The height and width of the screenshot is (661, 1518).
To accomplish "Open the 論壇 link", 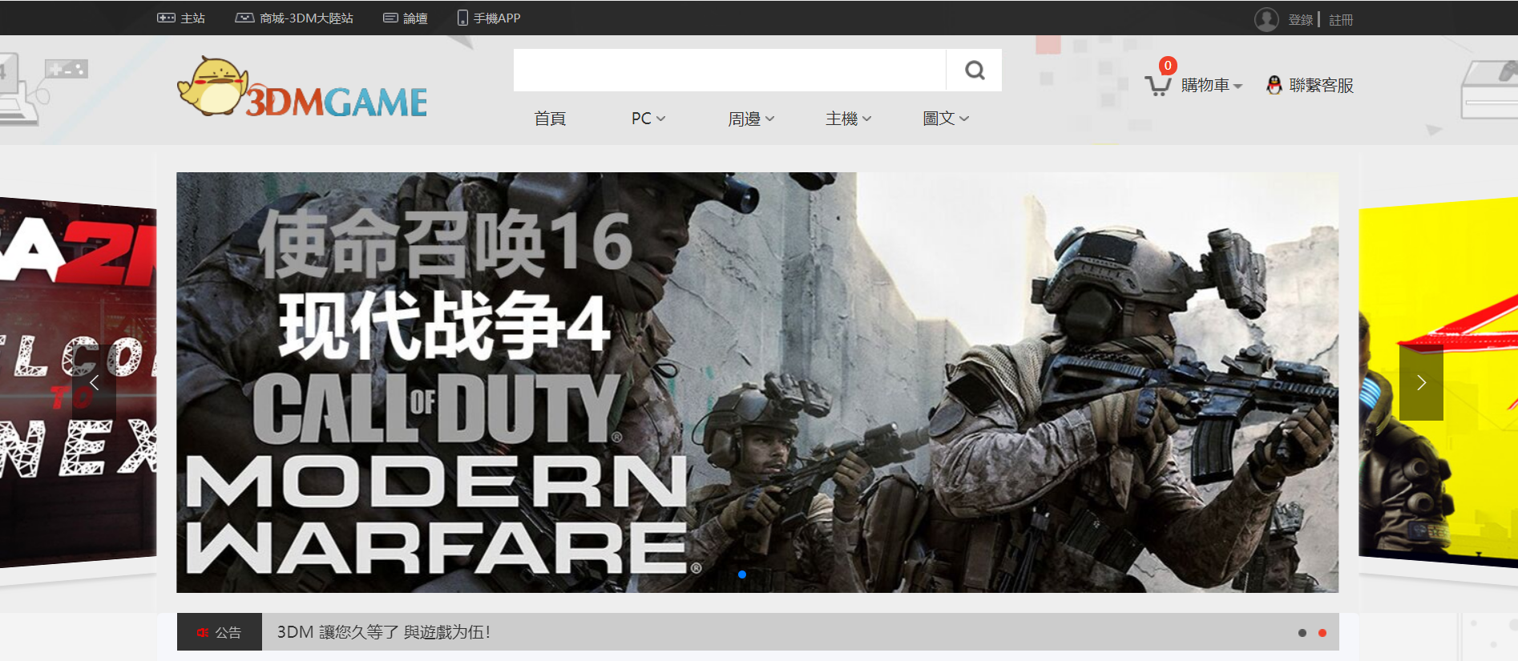I will coord(415,18).
